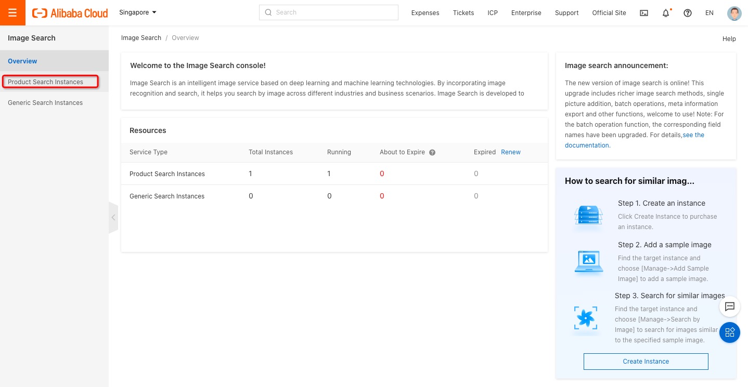
Task: Open the chat feedback floating button
Action: [x=729, y=306]
